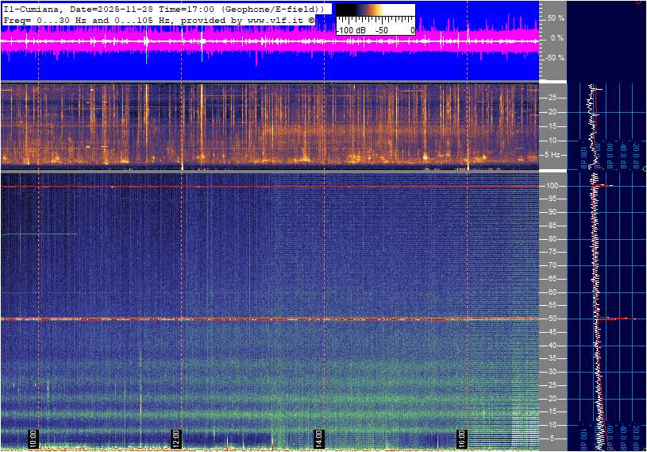Click the 10:00 time marker label
The width and height of the screenshot is (647, 452).
point(33,438)
